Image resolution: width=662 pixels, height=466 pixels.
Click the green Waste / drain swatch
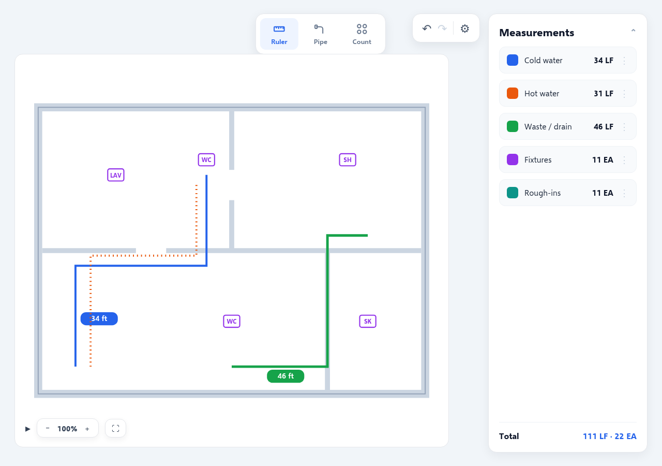(513, 126)
